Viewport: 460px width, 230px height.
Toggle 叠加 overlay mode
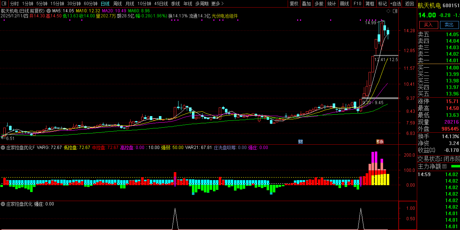tap(307, 4)
